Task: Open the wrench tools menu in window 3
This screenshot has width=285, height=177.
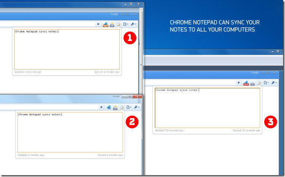Action: point(274,83)
